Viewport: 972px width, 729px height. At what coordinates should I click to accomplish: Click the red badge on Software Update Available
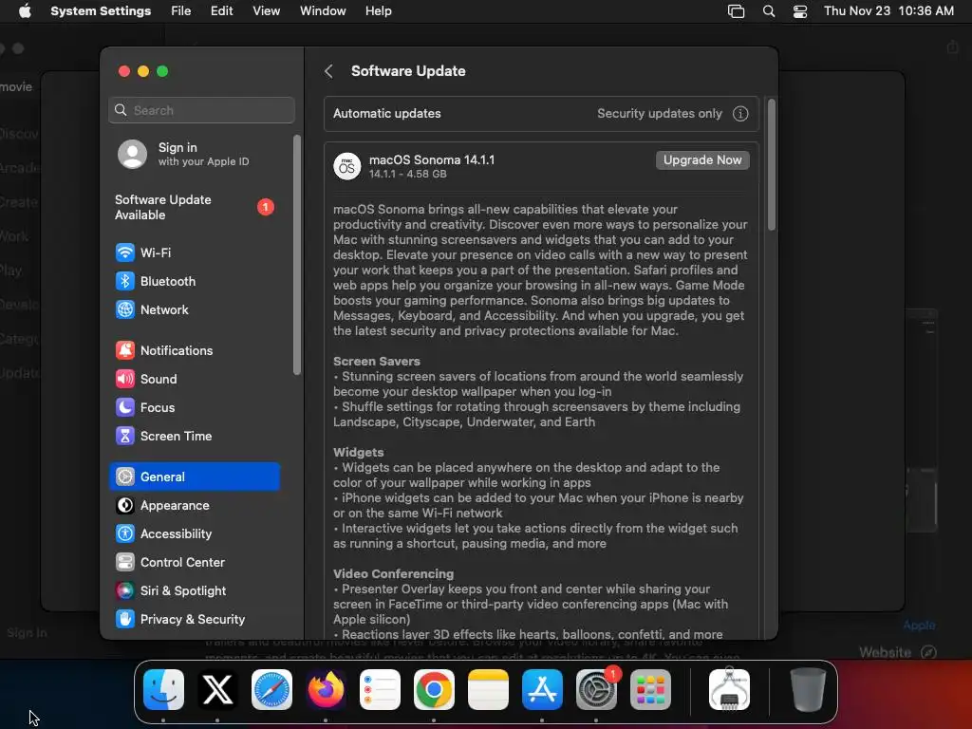tap(266, 207)
